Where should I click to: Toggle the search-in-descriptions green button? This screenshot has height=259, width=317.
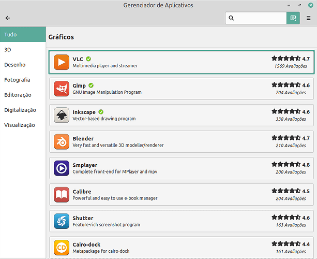[x=293, y=18]
